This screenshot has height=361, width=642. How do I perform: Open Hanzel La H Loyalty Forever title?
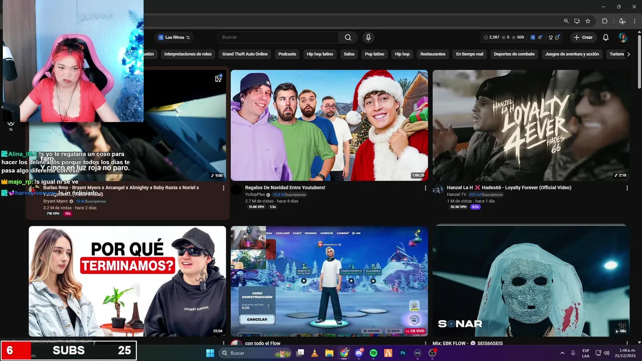coord(509,188)
